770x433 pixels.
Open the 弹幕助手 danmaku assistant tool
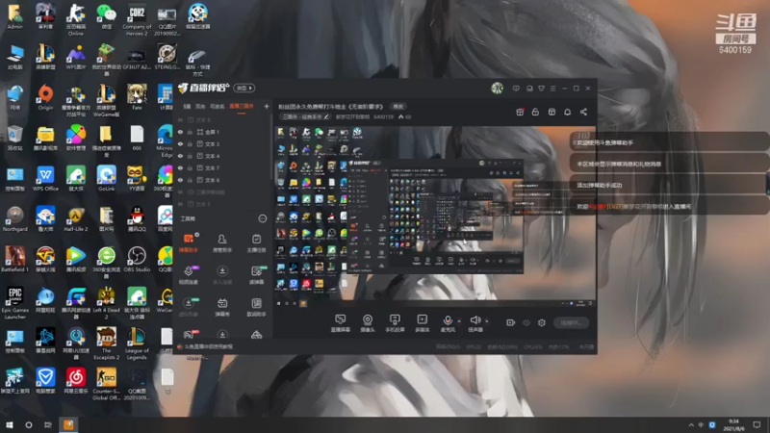[x=189, y=242]
